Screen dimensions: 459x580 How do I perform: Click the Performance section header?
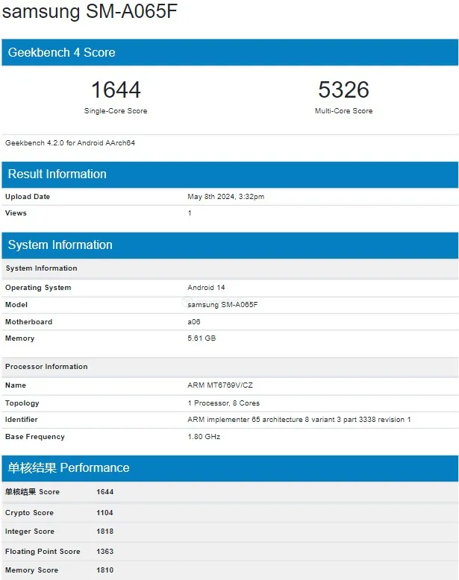[69, 467]
